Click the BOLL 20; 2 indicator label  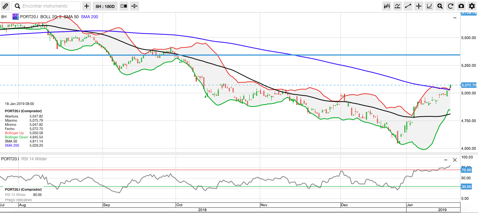coord(51,17)
